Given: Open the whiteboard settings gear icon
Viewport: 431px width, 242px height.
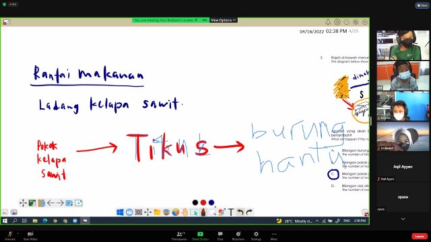Looking at the screenshot, I should pos(337,22).
